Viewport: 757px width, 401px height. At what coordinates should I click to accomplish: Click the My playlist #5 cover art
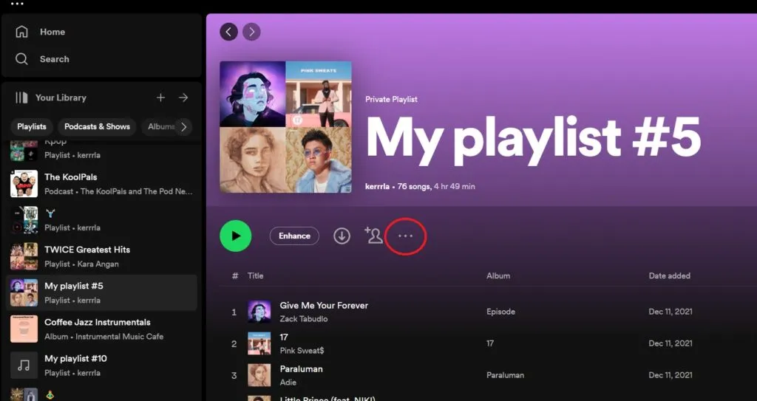(286, 127)
